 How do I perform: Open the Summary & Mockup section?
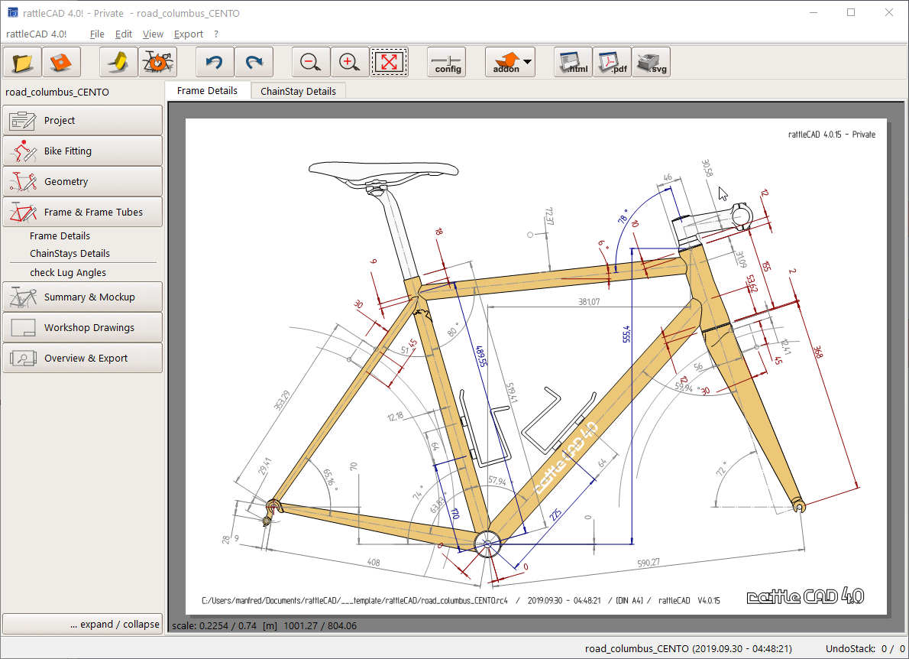point(82,297)
